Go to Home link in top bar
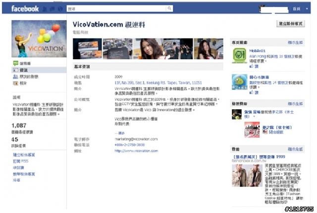Screen dimensions: 317x213 (296, 9)
